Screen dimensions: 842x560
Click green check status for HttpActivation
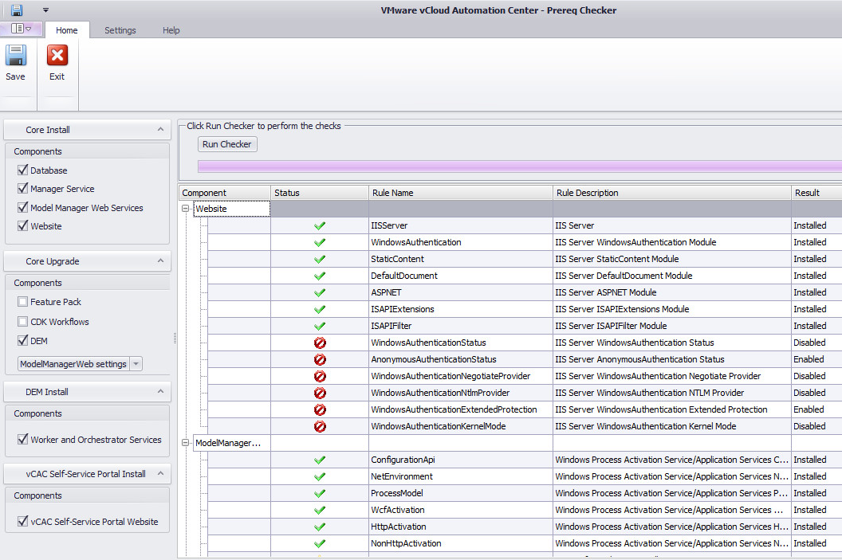click(320, 527)
